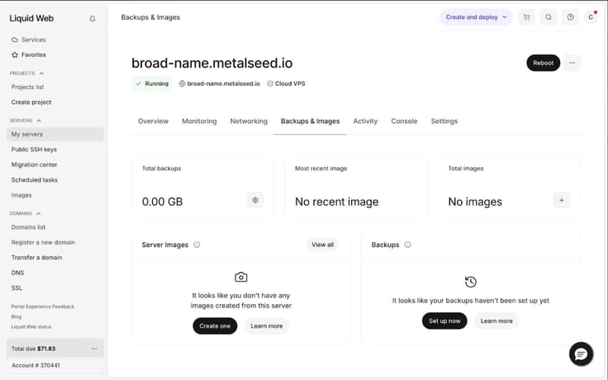This screenshot has width=608, height=380.
Task: Click the Cloud VPS stack icon
Action: coord(270,83)
